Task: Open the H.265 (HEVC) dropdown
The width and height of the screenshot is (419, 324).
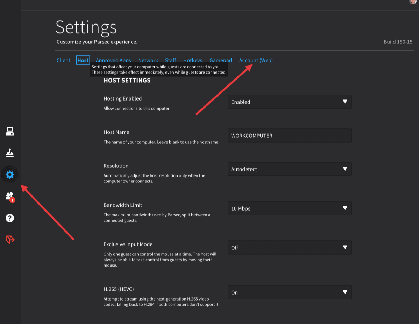Action: [x=290, y=292]
